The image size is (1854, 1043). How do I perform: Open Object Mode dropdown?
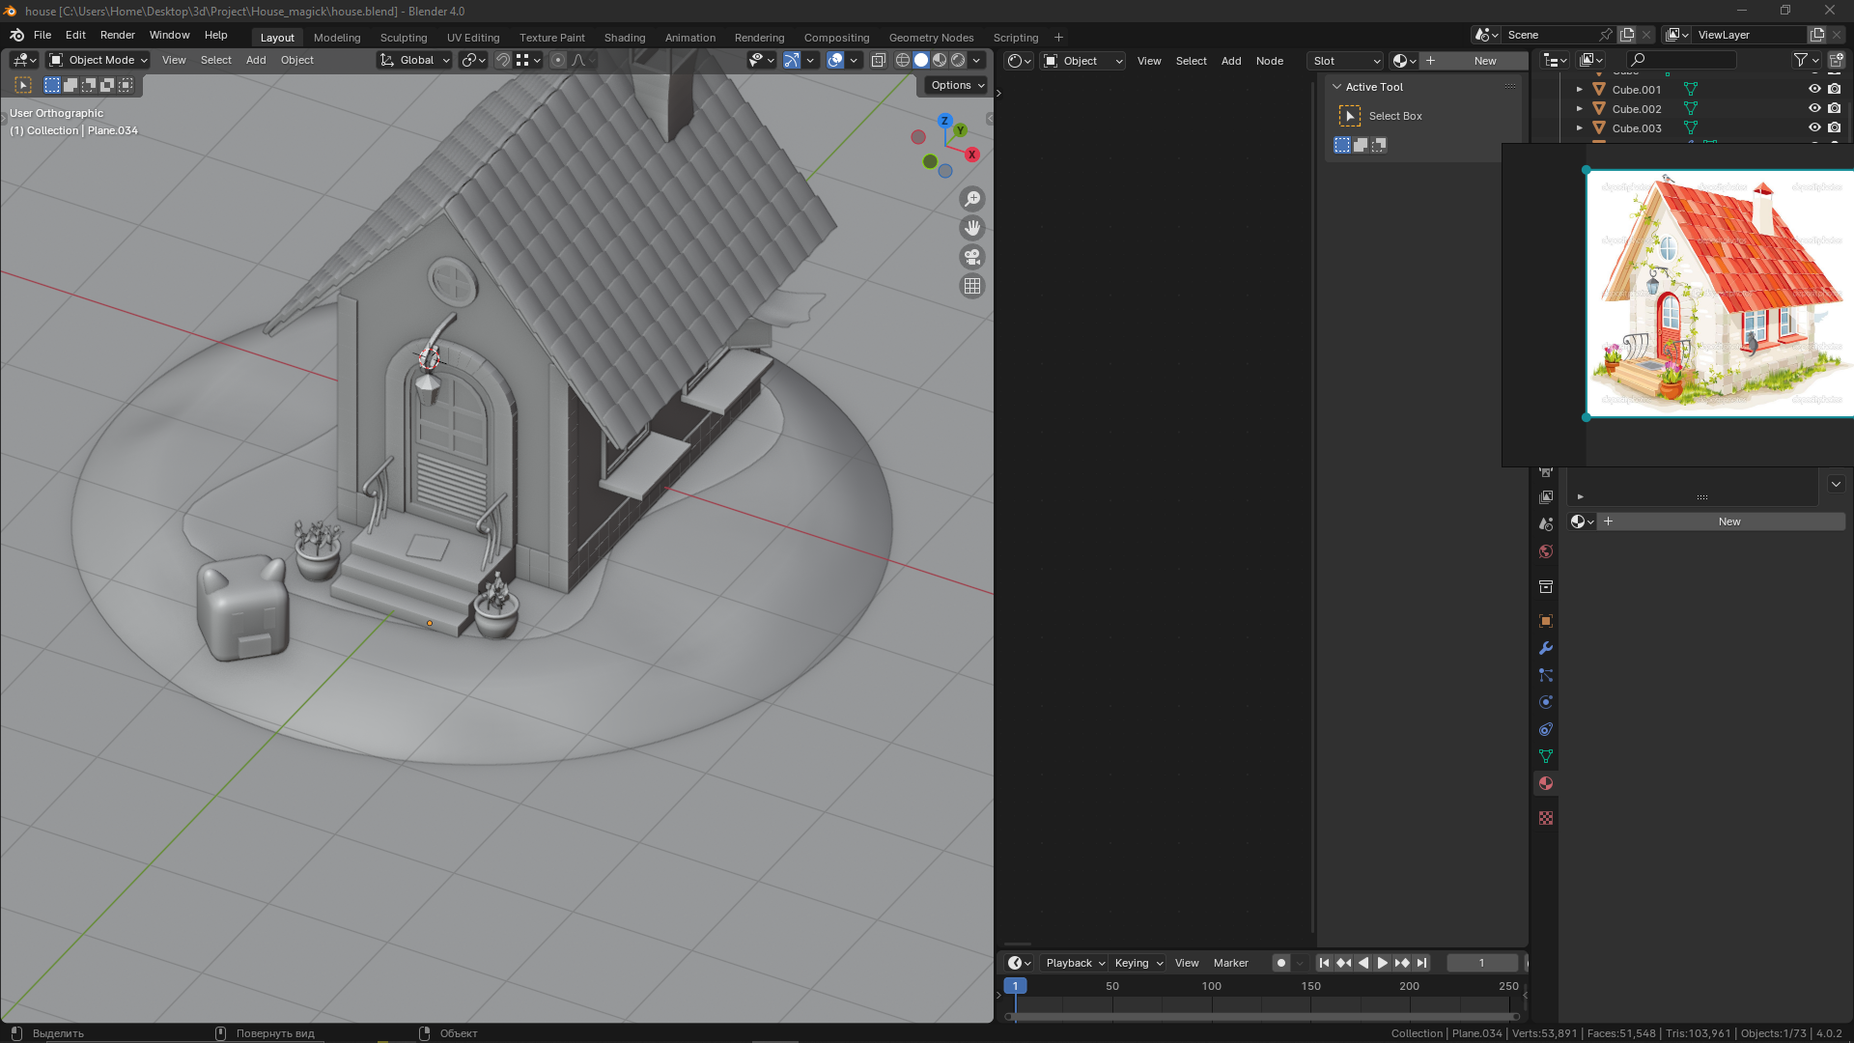tap(98, 60)
